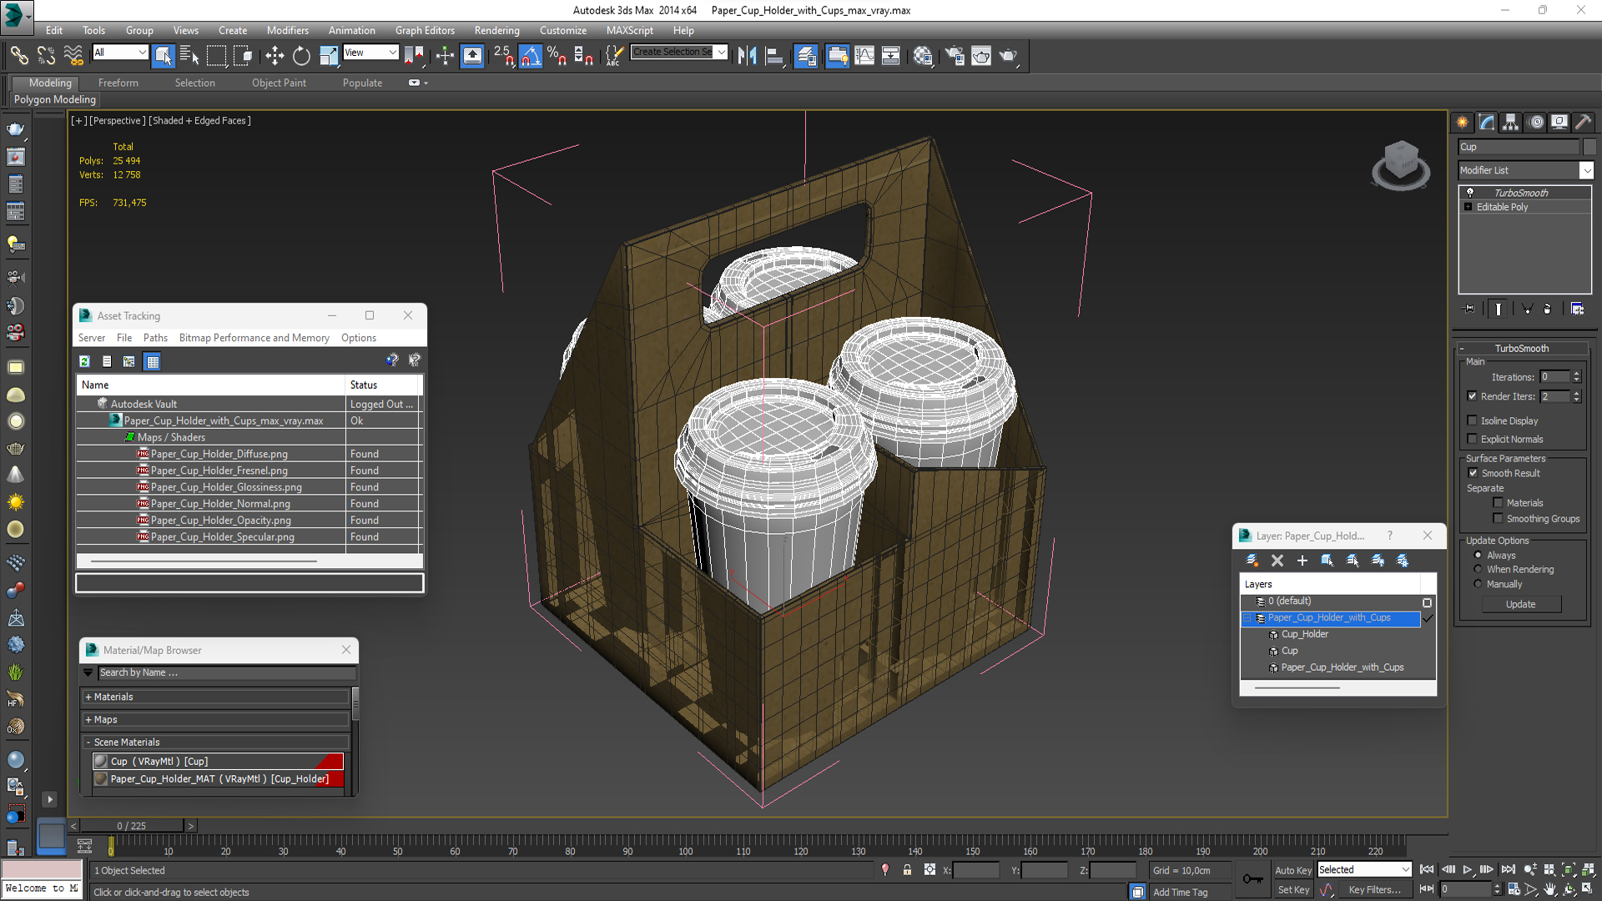Screen dimensions: 1602x901
Task: Select the Move transform tool
Action: [x=275, y=56]
